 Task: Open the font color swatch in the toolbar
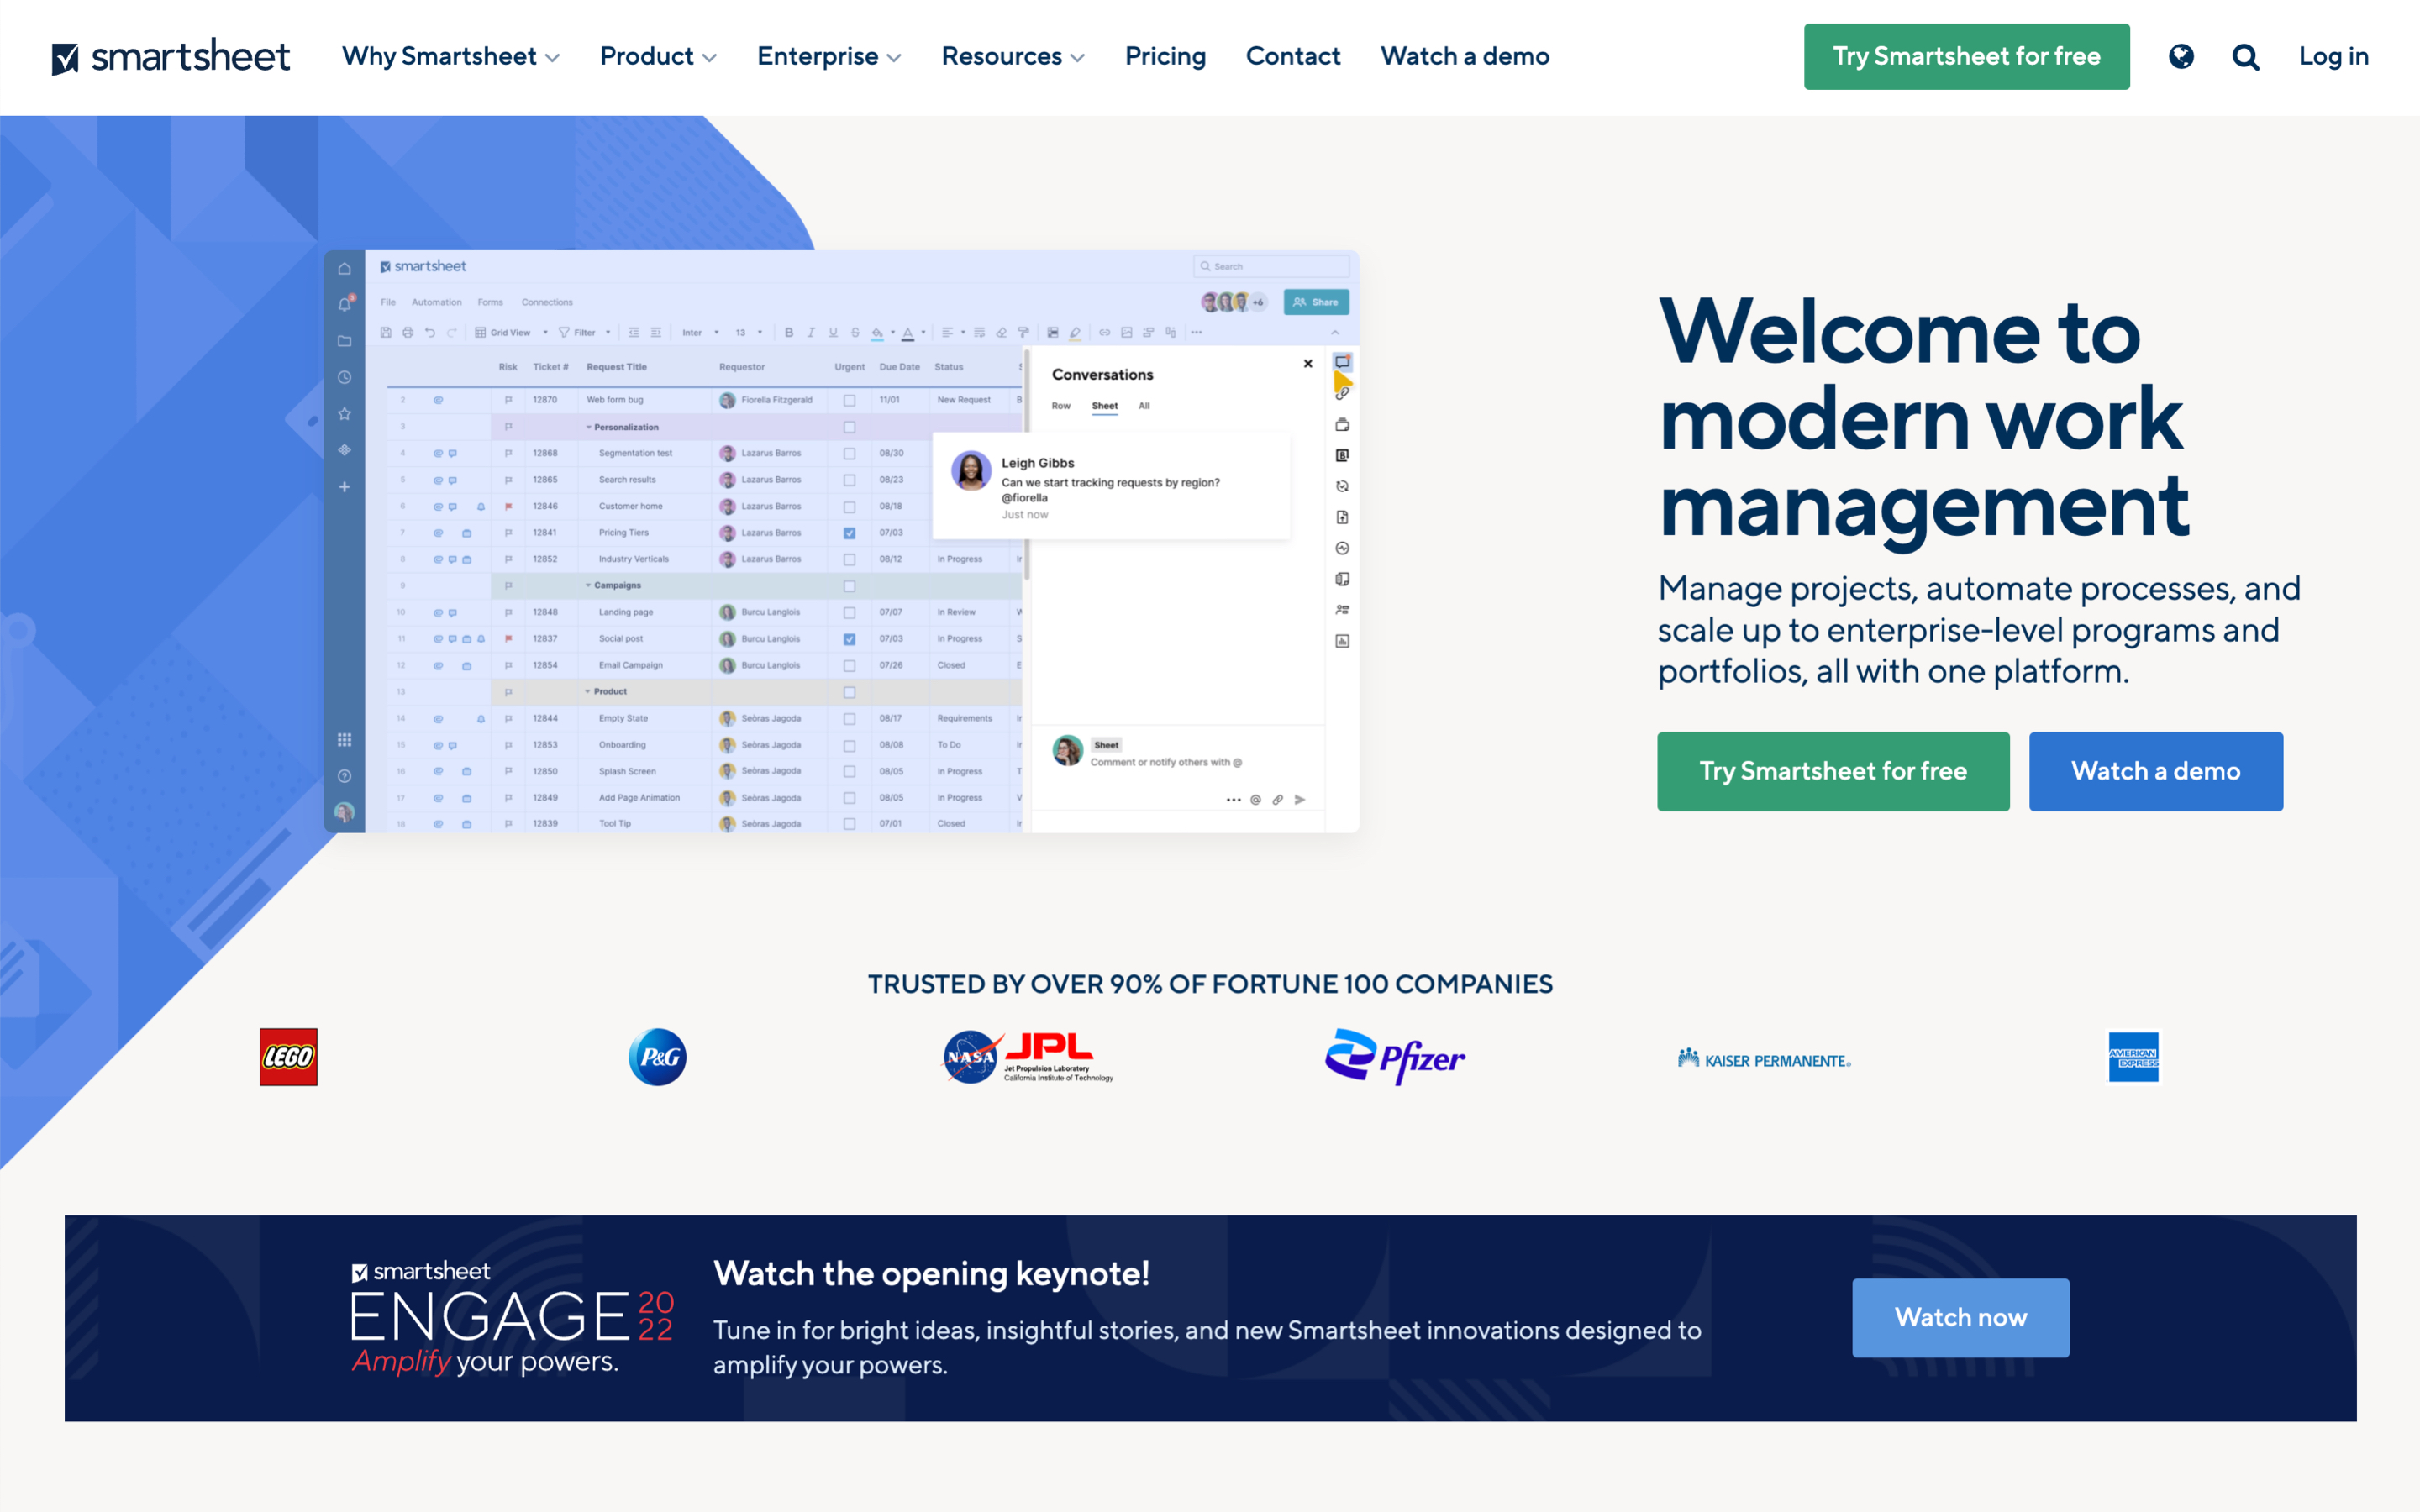point(908,332)
